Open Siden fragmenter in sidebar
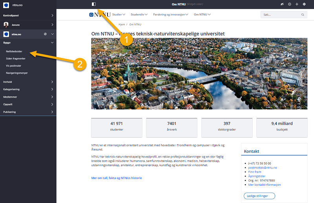Screen dimensions: 314x203 tap(16, 59)
